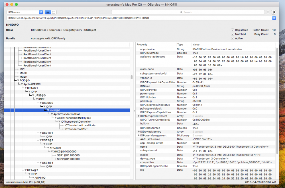Screen dimensions: 285x188
Task: Collapse the XHC3@0 node
Action: [48, 148]
